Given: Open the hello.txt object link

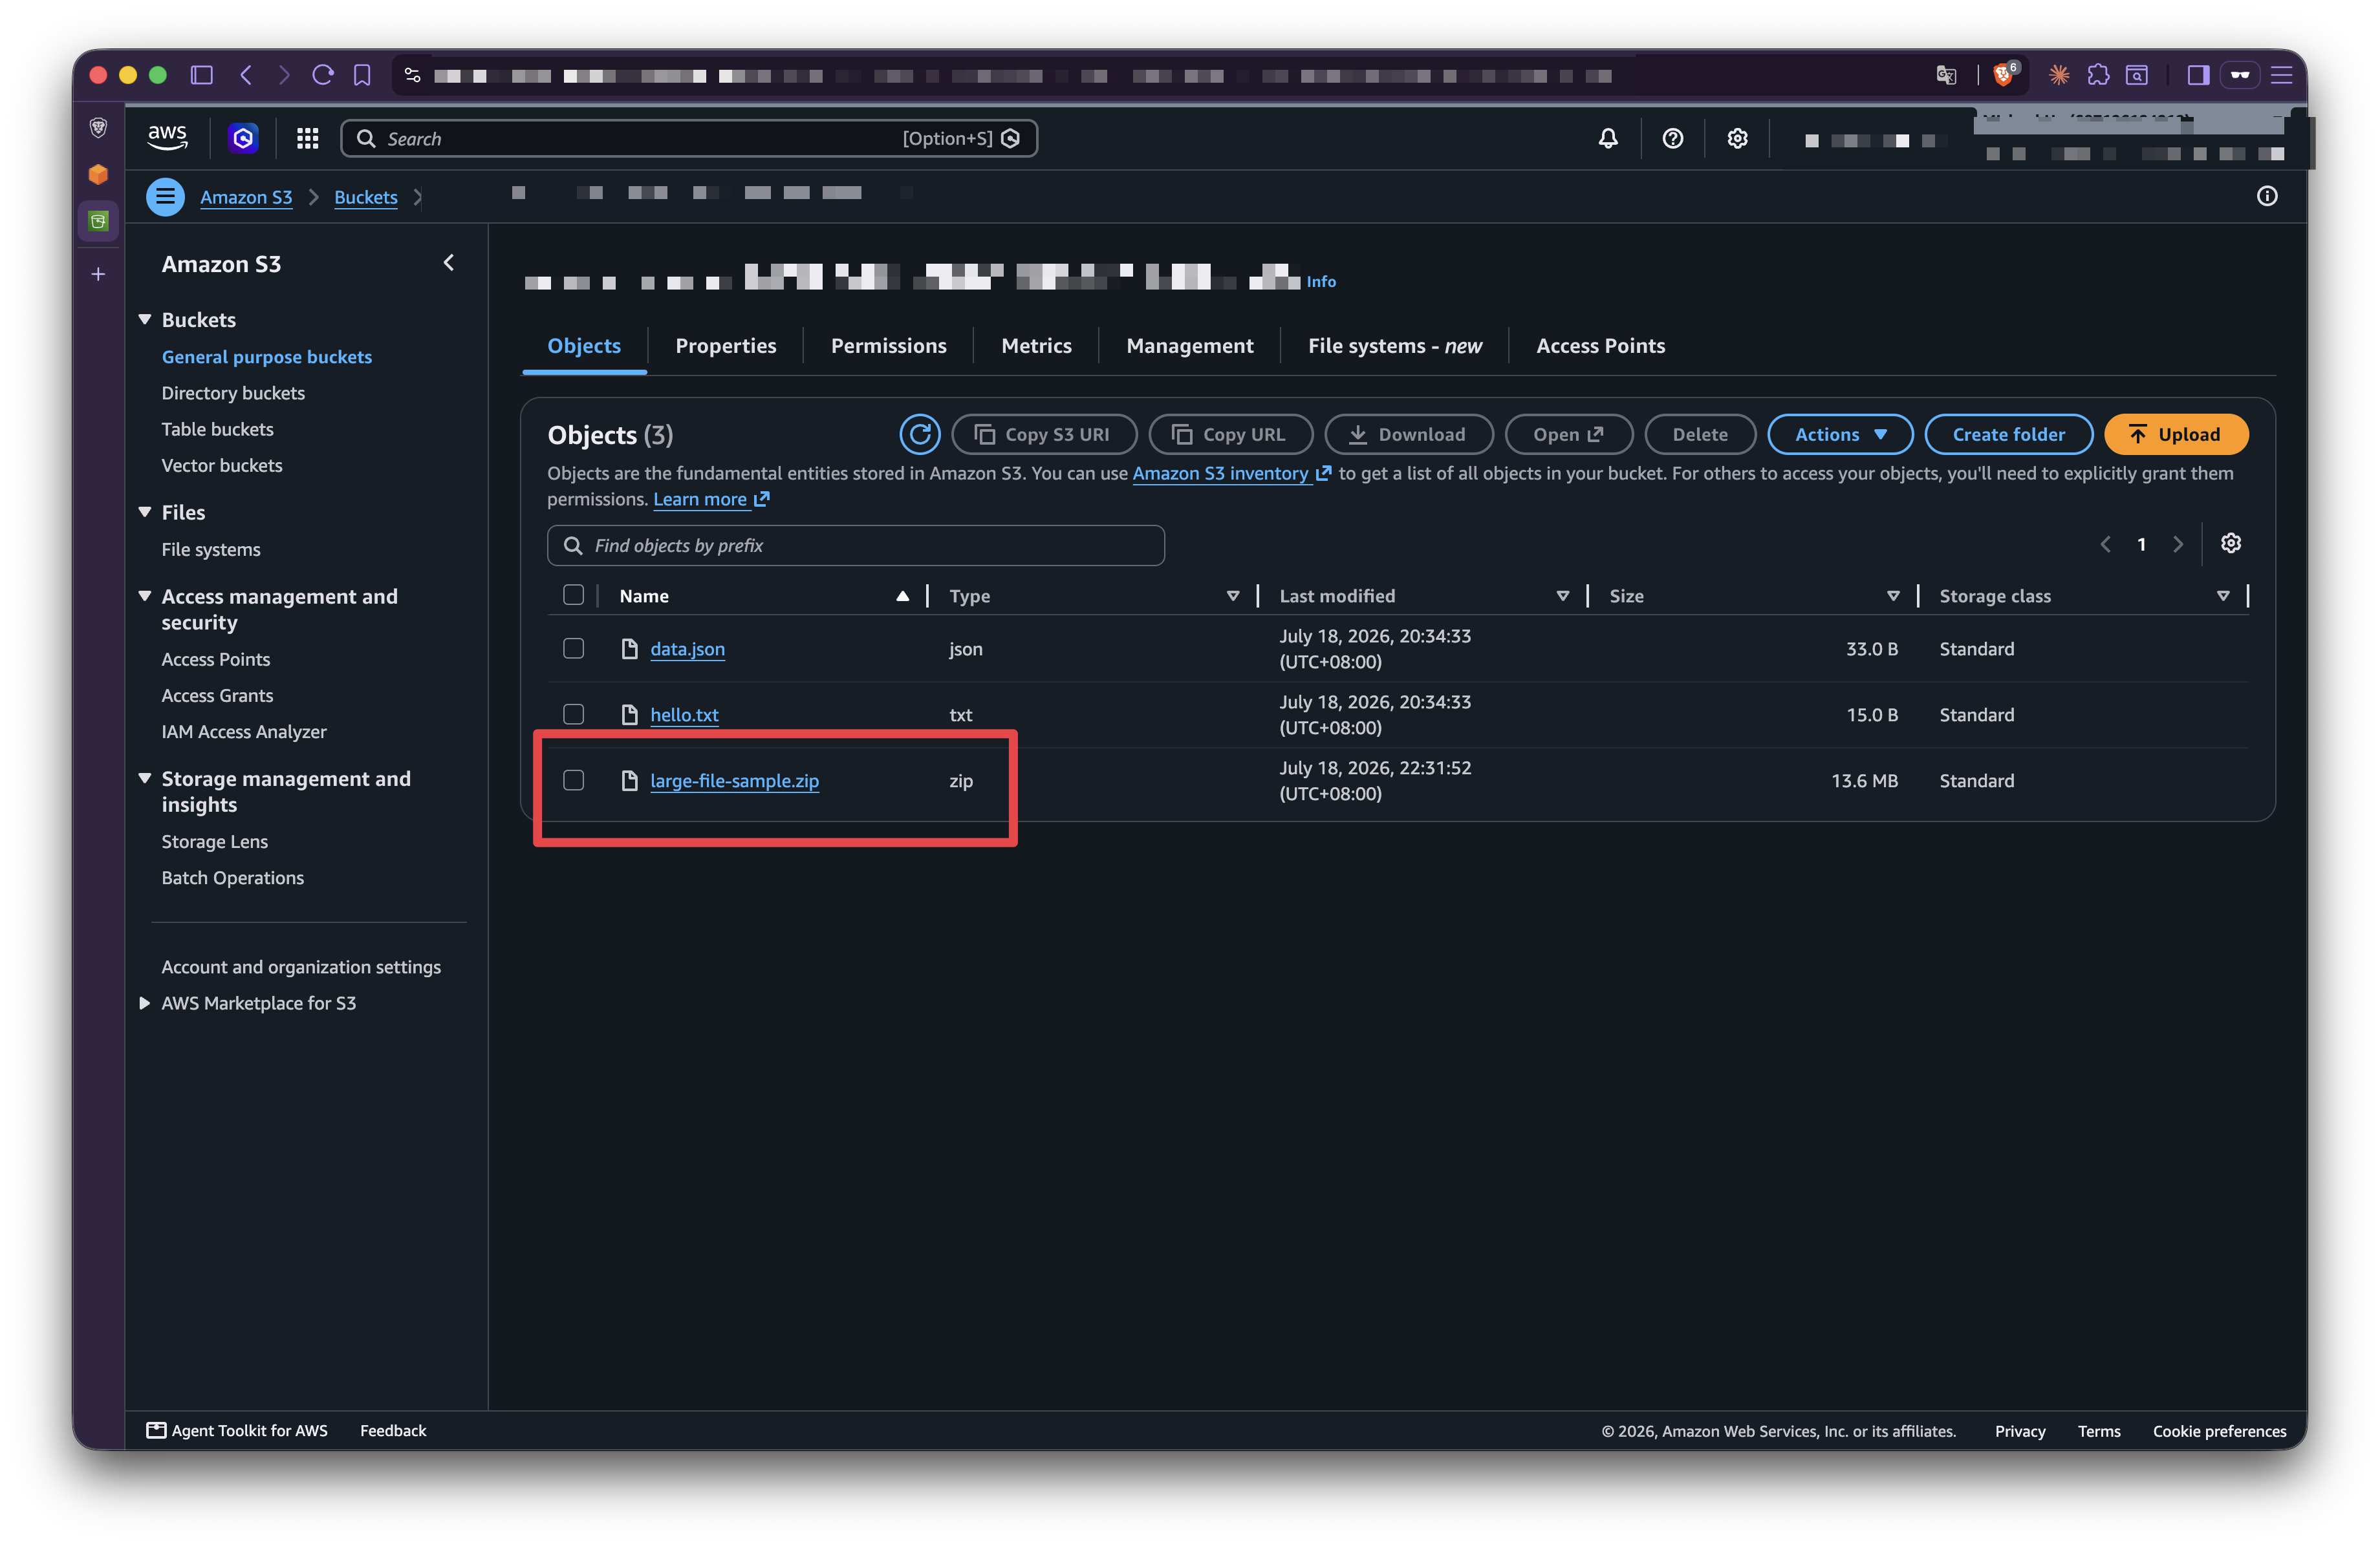Looking at the screenshot, I should tap(684, 715).
